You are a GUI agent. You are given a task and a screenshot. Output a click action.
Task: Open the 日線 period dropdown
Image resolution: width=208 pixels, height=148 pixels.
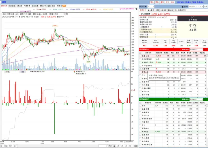coord(59,14)
